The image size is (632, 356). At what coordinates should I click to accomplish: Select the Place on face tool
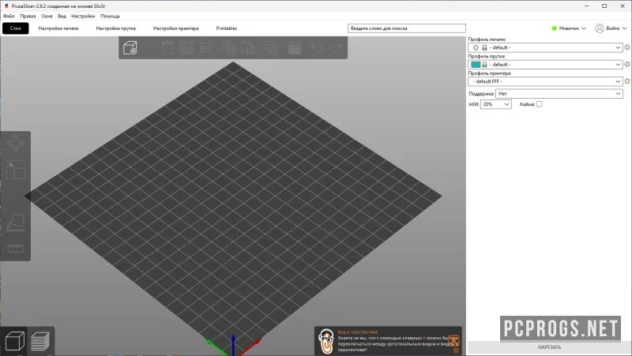click(15, 223)
